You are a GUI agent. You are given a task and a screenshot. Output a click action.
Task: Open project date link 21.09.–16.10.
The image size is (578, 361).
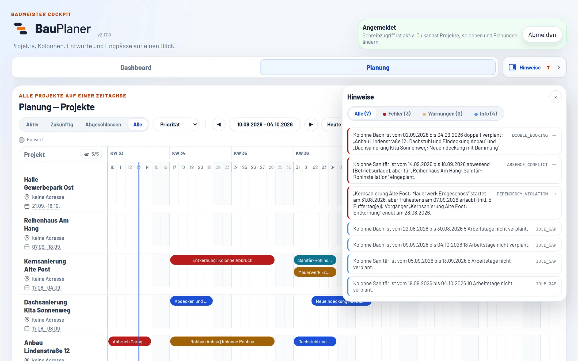(x=46, y=206)
